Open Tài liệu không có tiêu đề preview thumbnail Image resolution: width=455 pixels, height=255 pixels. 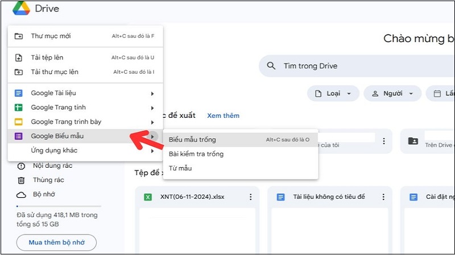point(330,231)
